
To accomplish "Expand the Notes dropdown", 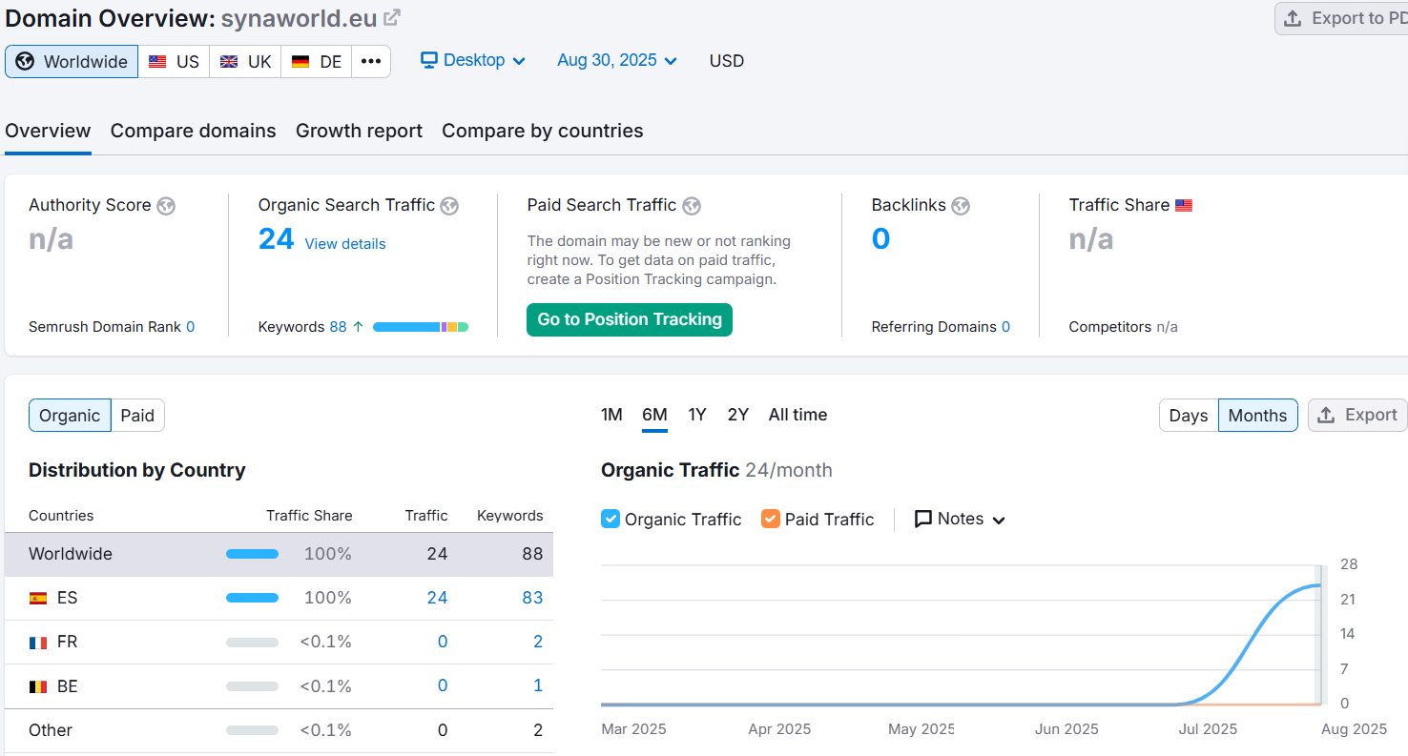I will (x=960, y=520).
